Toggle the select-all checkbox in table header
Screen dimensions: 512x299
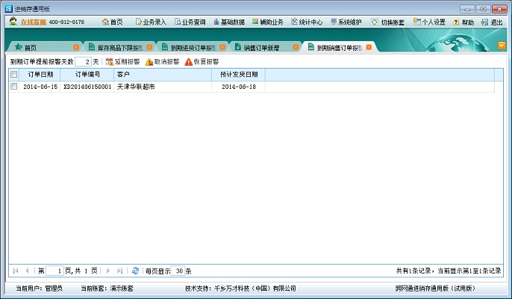pos(13,75)
